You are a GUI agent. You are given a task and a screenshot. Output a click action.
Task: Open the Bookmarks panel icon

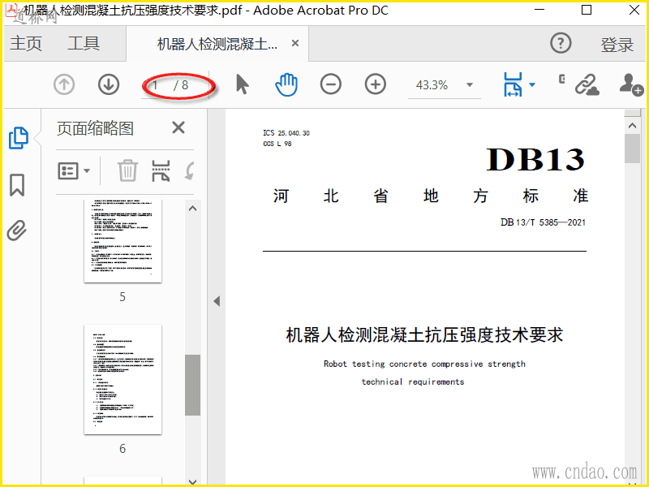coord(17,185)
